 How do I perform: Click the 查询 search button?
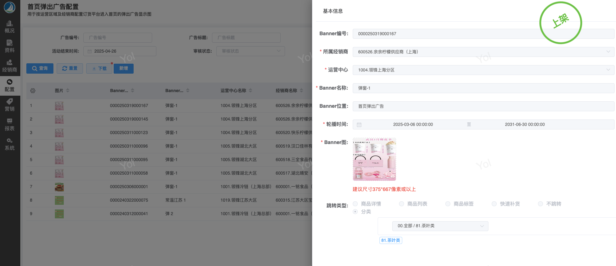(x=40, y=69)
